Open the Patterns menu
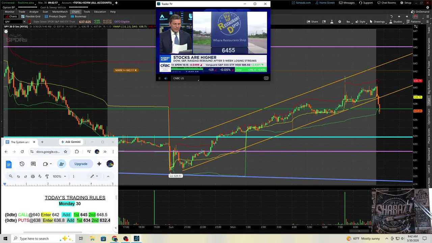This screenshot has height=243, width=432. coord(413,22)
